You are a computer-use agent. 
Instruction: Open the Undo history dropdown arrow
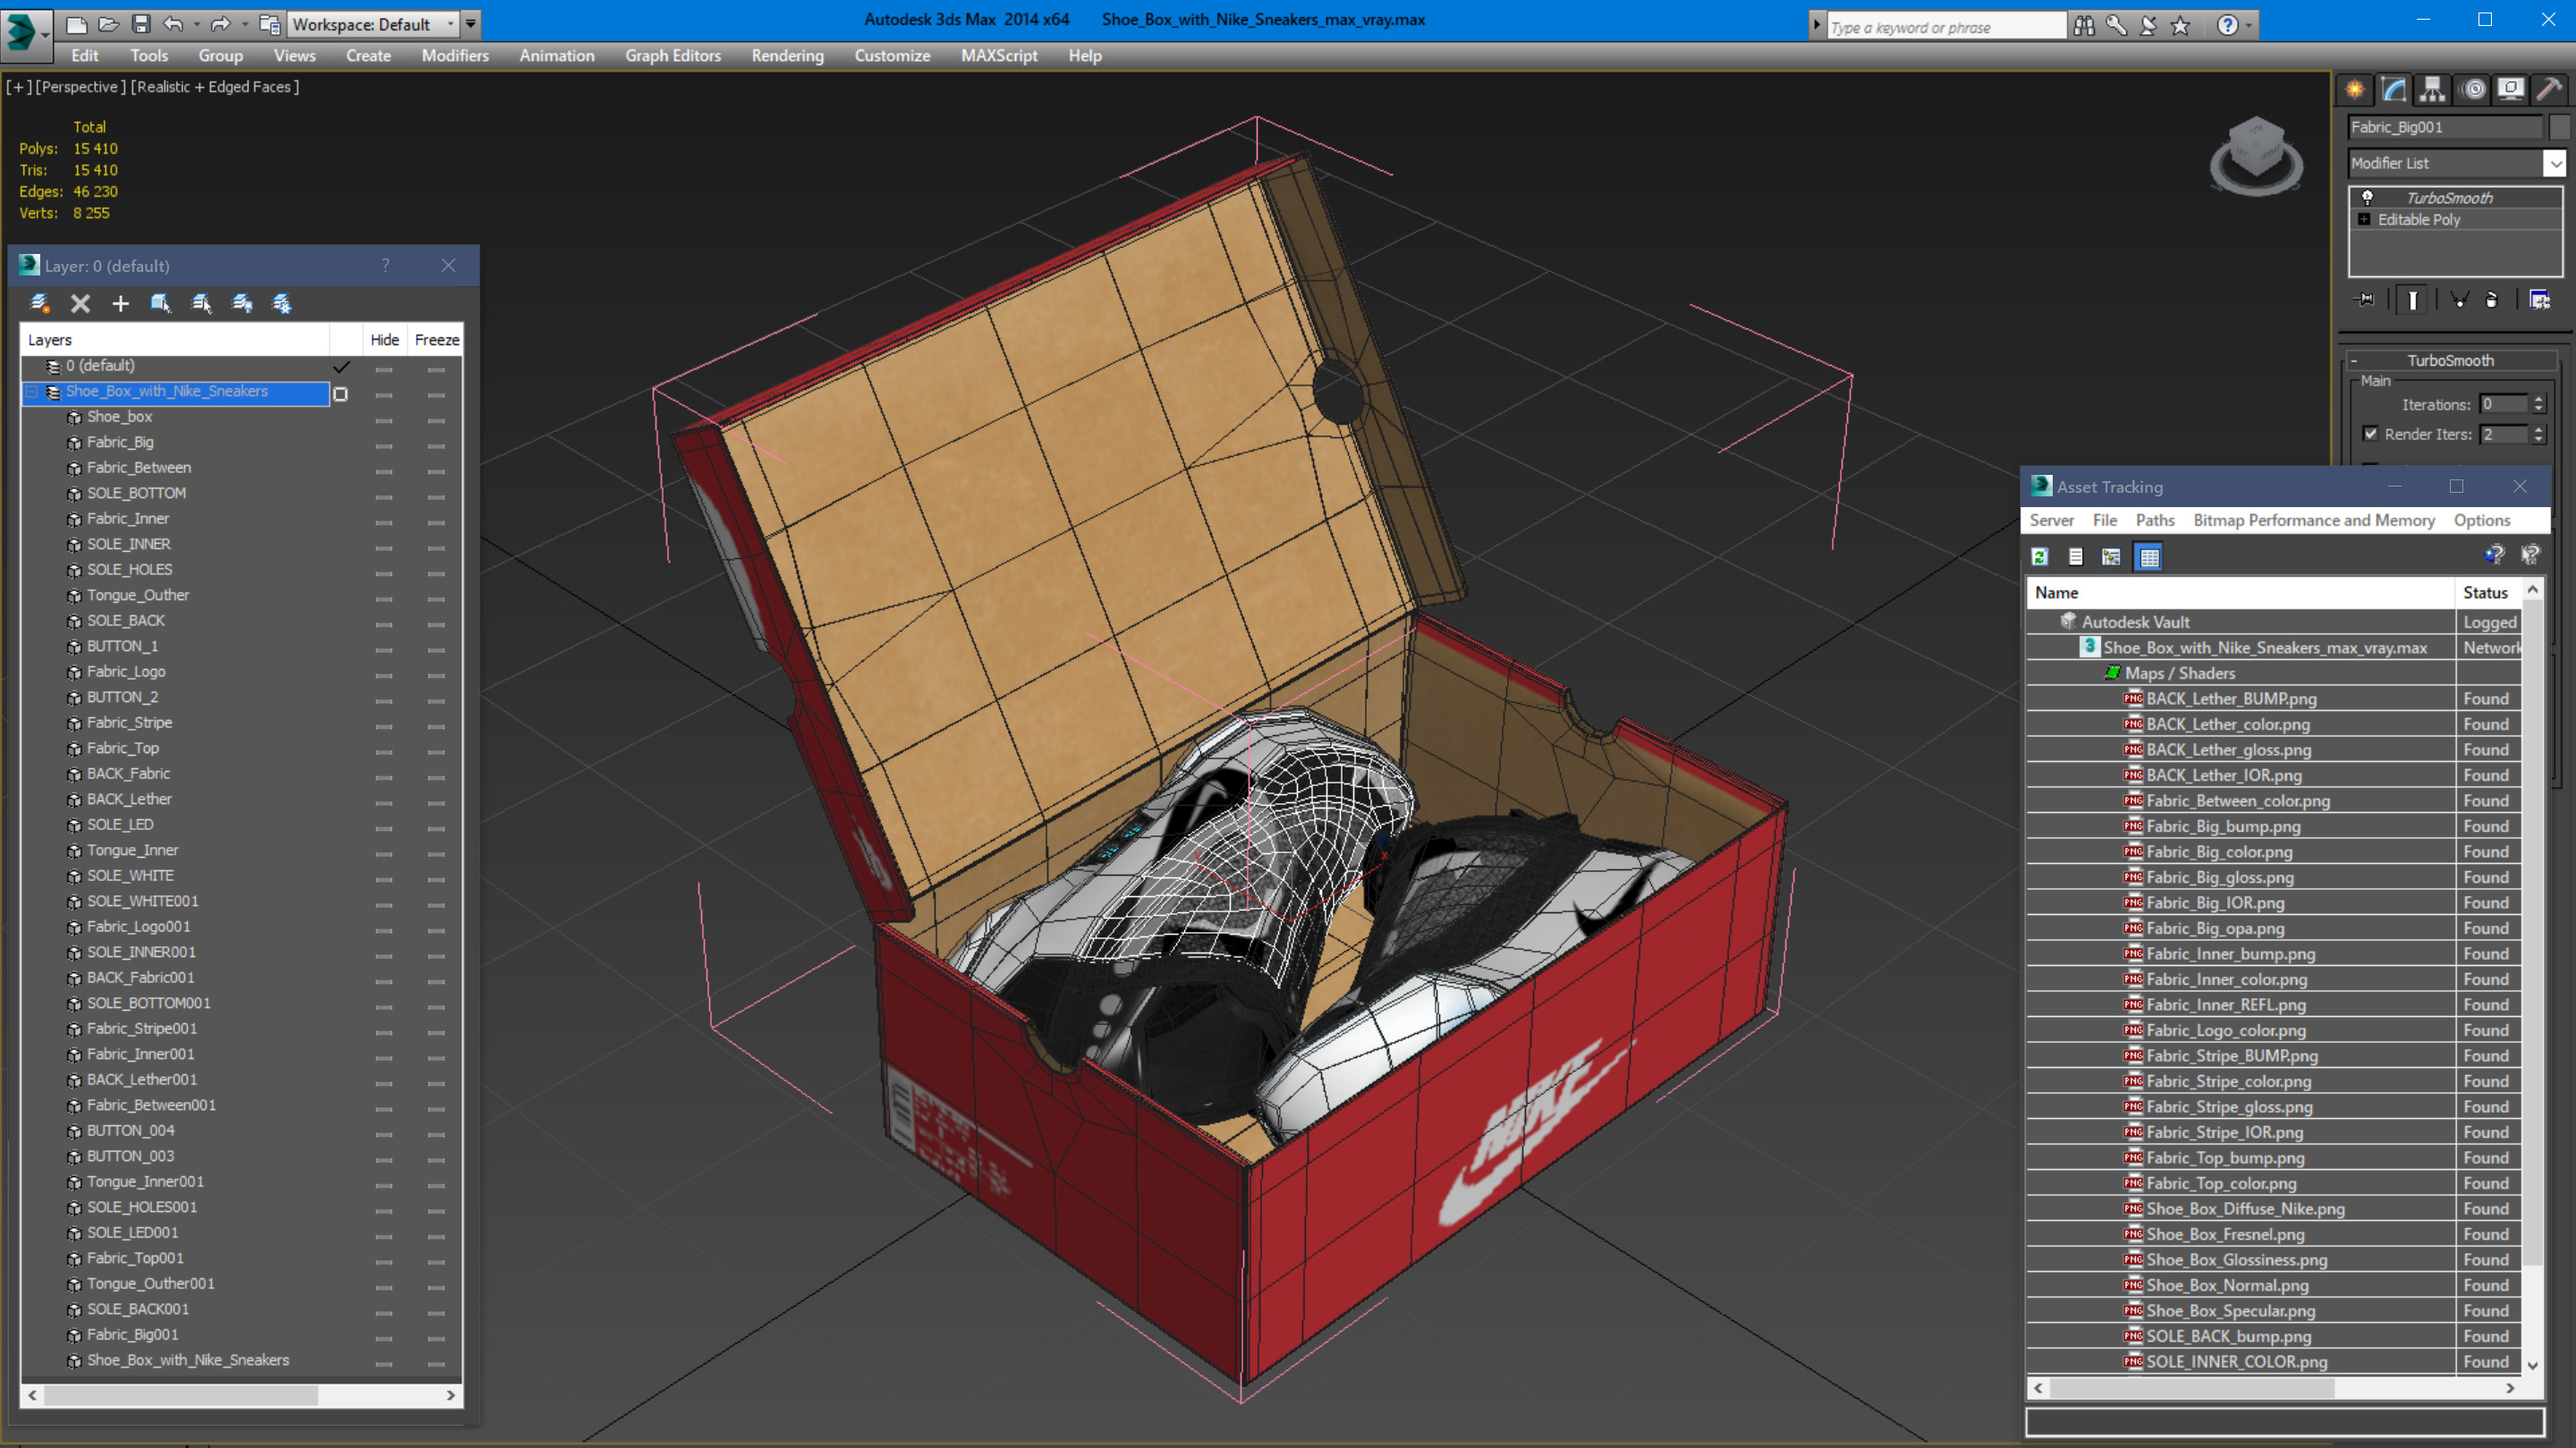pyautogui.click(x=196, y=24)
